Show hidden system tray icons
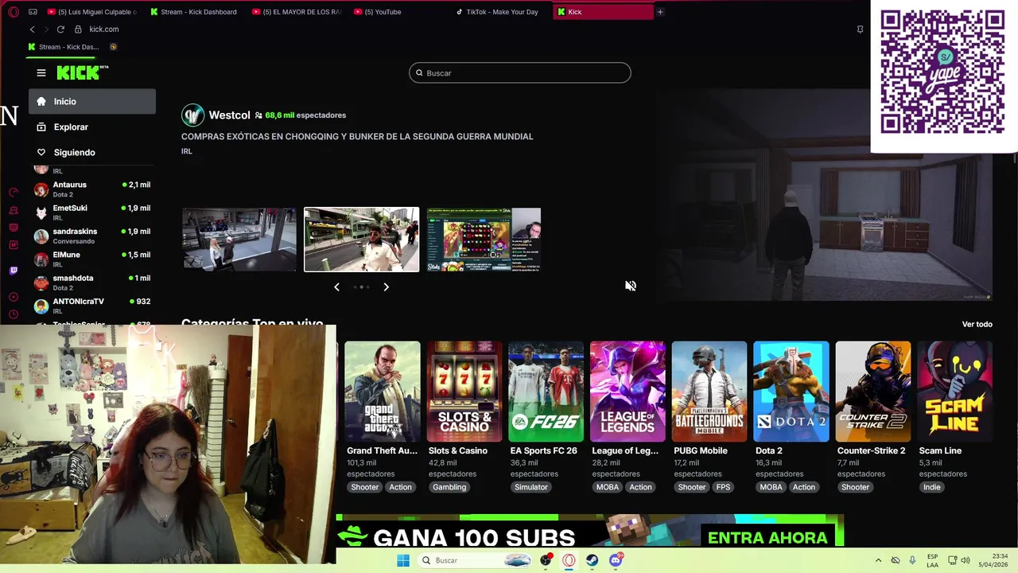The width and height of the screenshot is (1018, 573). coord(878,560)
